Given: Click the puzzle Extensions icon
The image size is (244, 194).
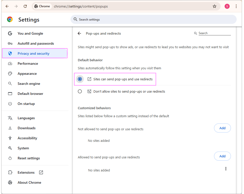Looking at the screenshot, I should [x=10, y=172].
